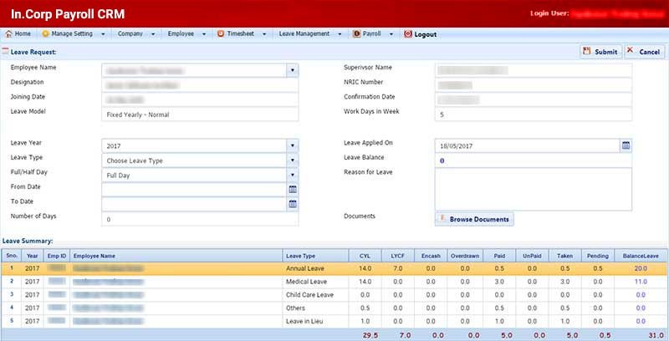Open calendar picker for To Date
Screen dimensions: 669x341
point(293,204)
